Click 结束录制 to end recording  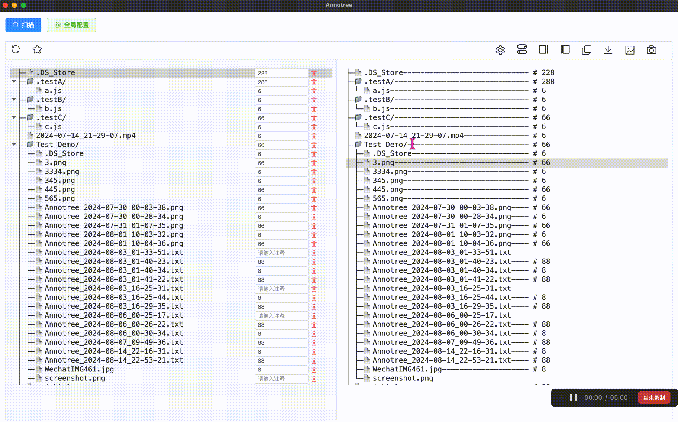click(654, 397)
